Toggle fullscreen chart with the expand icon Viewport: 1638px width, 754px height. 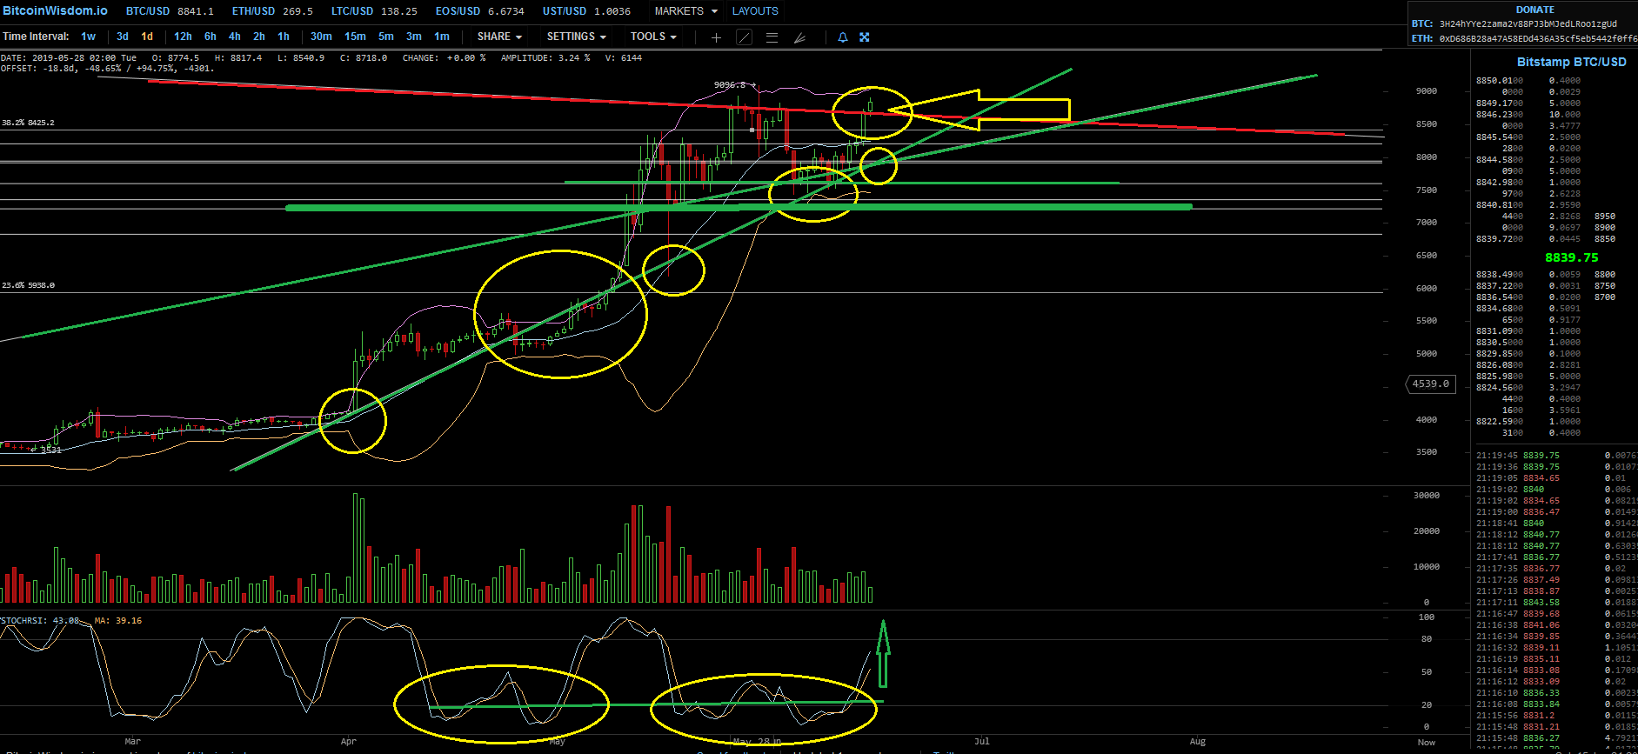(x=865, y=37)
